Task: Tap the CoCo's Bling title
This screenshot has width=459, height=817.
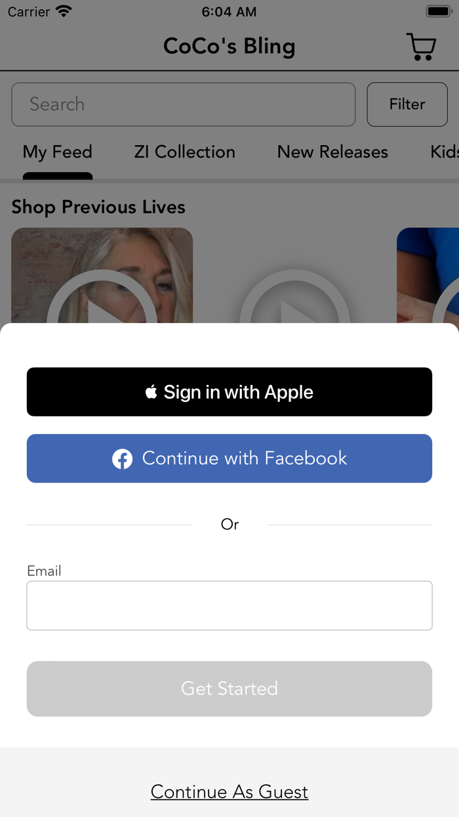Action: click(x=229, y=47)
